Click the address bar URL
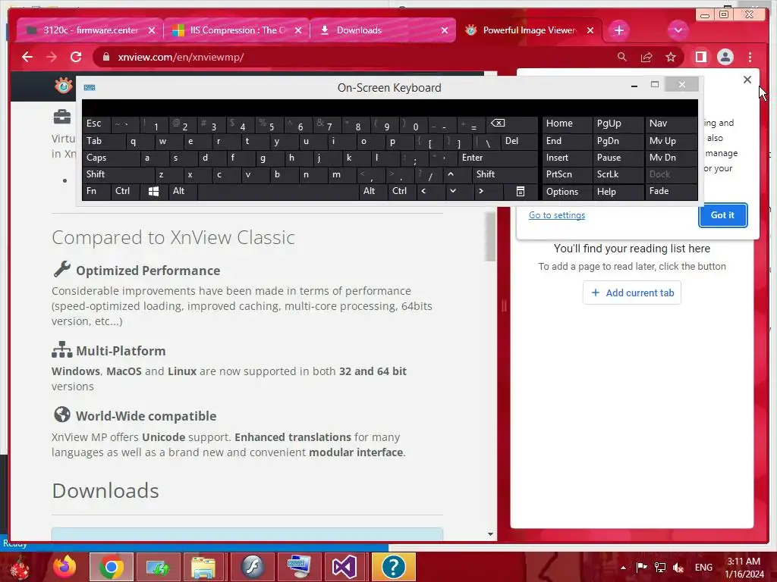This screenshot has width=777, height=582. point(181,57)
